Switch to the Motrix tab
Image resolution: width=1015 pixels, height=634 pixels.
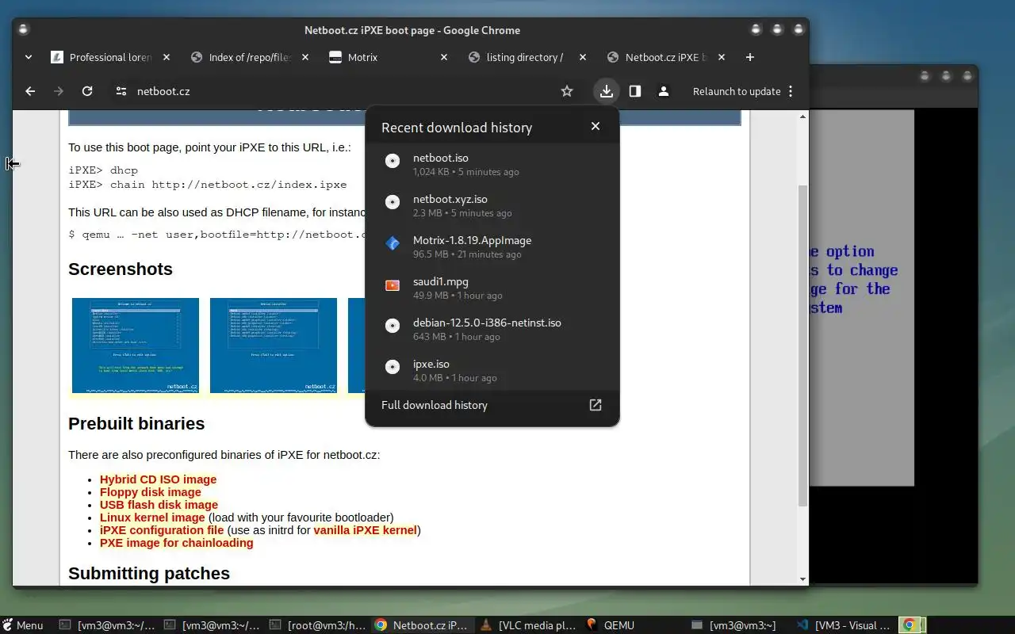coord(387,57)
